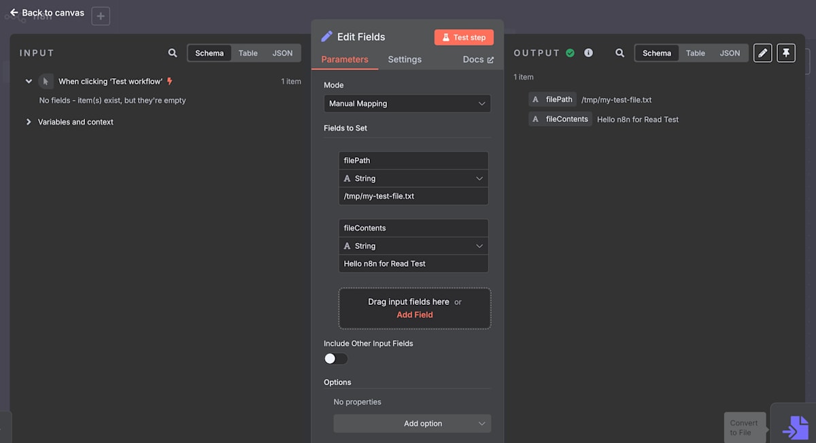This screenshot has width=816, height=443.
Task: Click green success checkmark next to OUTPUT
Action: click(570, 53)
